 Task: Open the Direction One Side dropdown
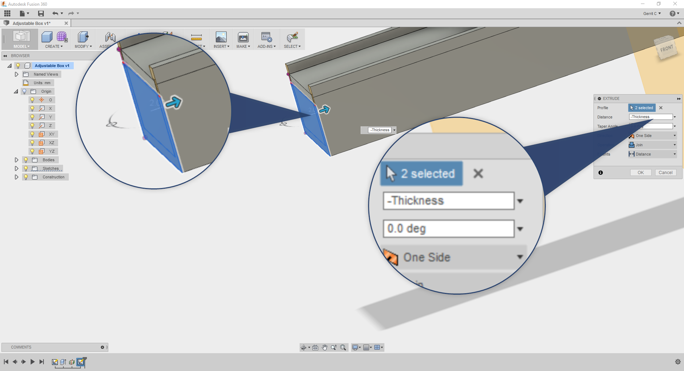point(652,136)
